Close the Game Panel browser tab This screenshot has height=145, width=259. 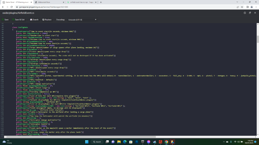(x=31, y=2)
